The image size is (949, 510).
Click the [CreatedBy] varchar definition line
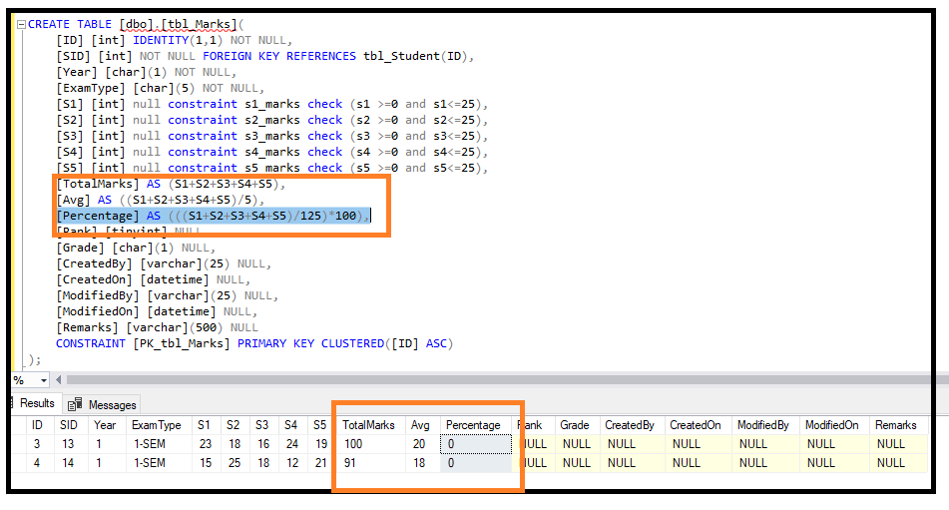[x=164, y=263]
